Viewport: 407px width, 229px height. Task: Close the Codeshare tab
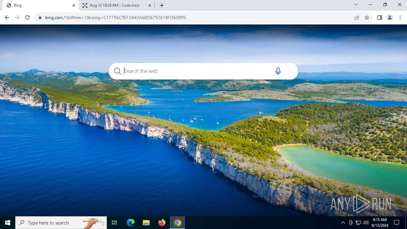tap(150, 5)
